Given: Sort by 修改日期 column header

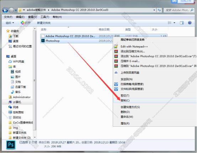Looking at the screenshot, I should [x=104, y=29].
